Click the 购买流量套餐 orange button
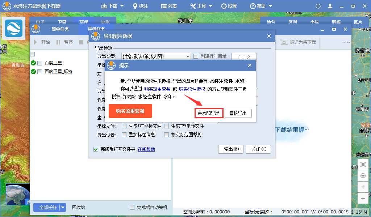The image size is (371, 217). point(130,111)
